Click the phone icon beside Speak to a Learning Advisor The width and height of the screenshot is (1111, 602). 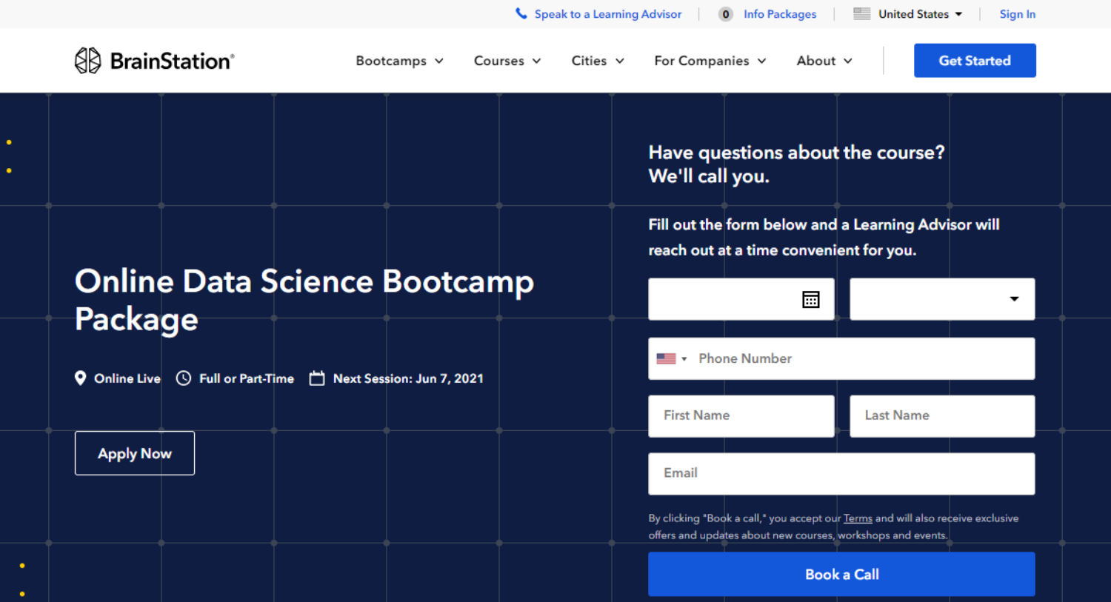click(521, 13)
